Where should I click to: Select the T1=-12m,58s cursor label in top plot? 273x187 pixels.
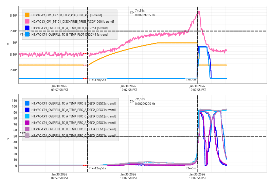tap(97, 80)
